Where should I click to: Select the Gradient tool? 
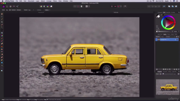click(2, 36)
